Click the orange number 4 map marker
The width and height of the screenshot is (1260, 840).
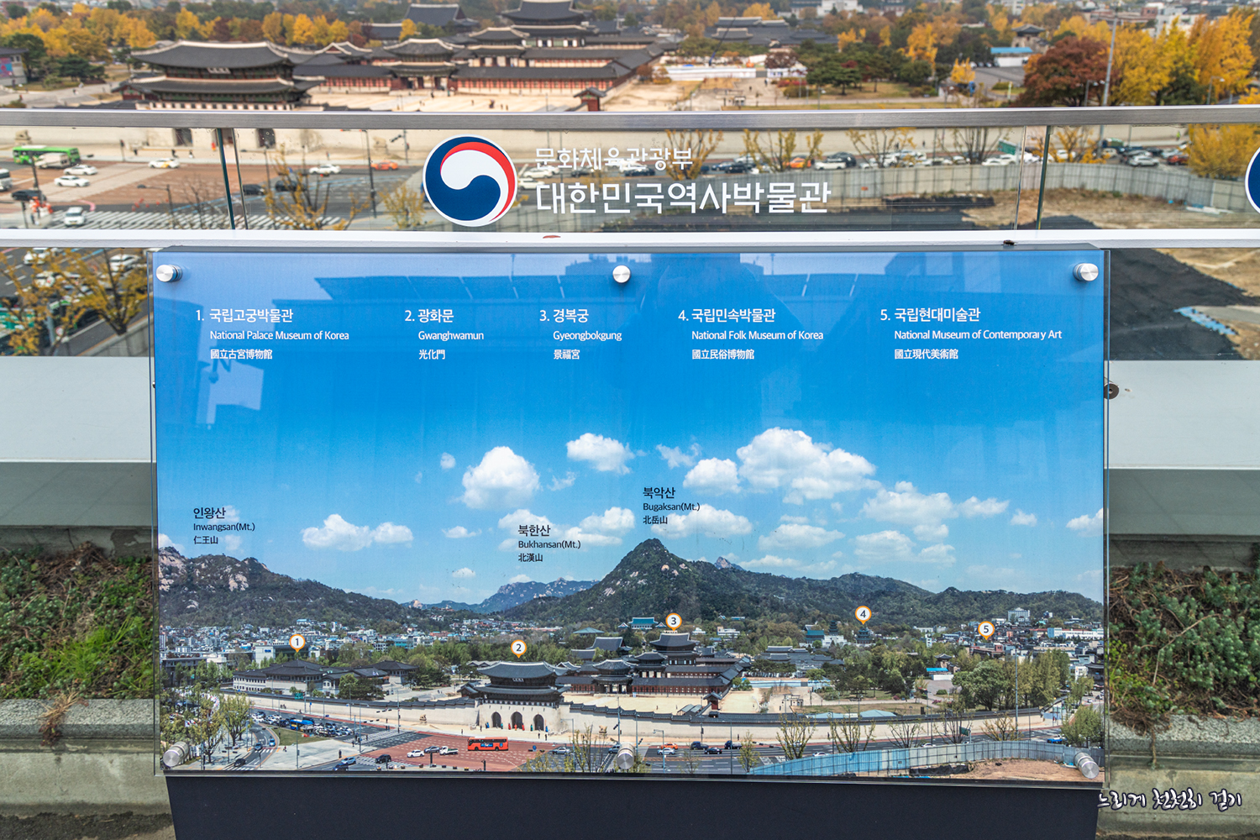(x=863, y=614)
